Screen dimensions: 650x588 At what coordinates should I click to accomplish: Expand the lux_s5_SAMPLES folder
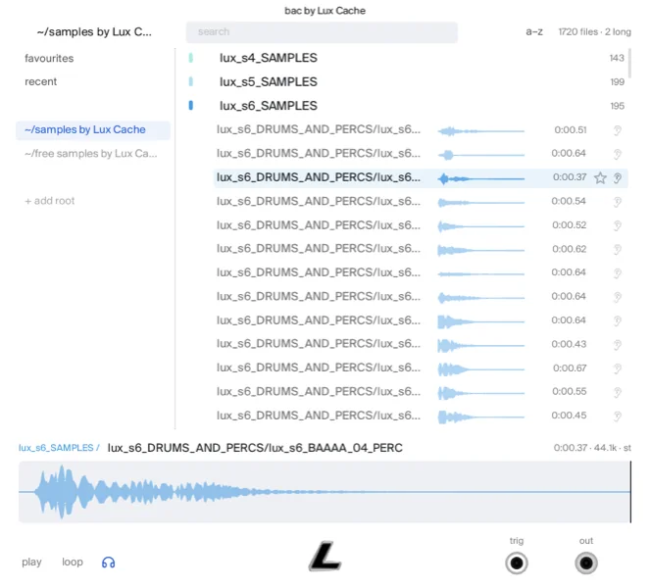pos(269,81)
